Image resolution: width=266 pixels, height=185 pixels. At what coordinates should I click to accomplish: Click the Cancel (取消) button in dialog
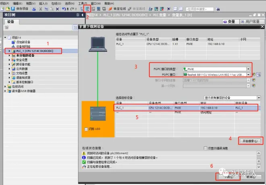tap(251, 177)
